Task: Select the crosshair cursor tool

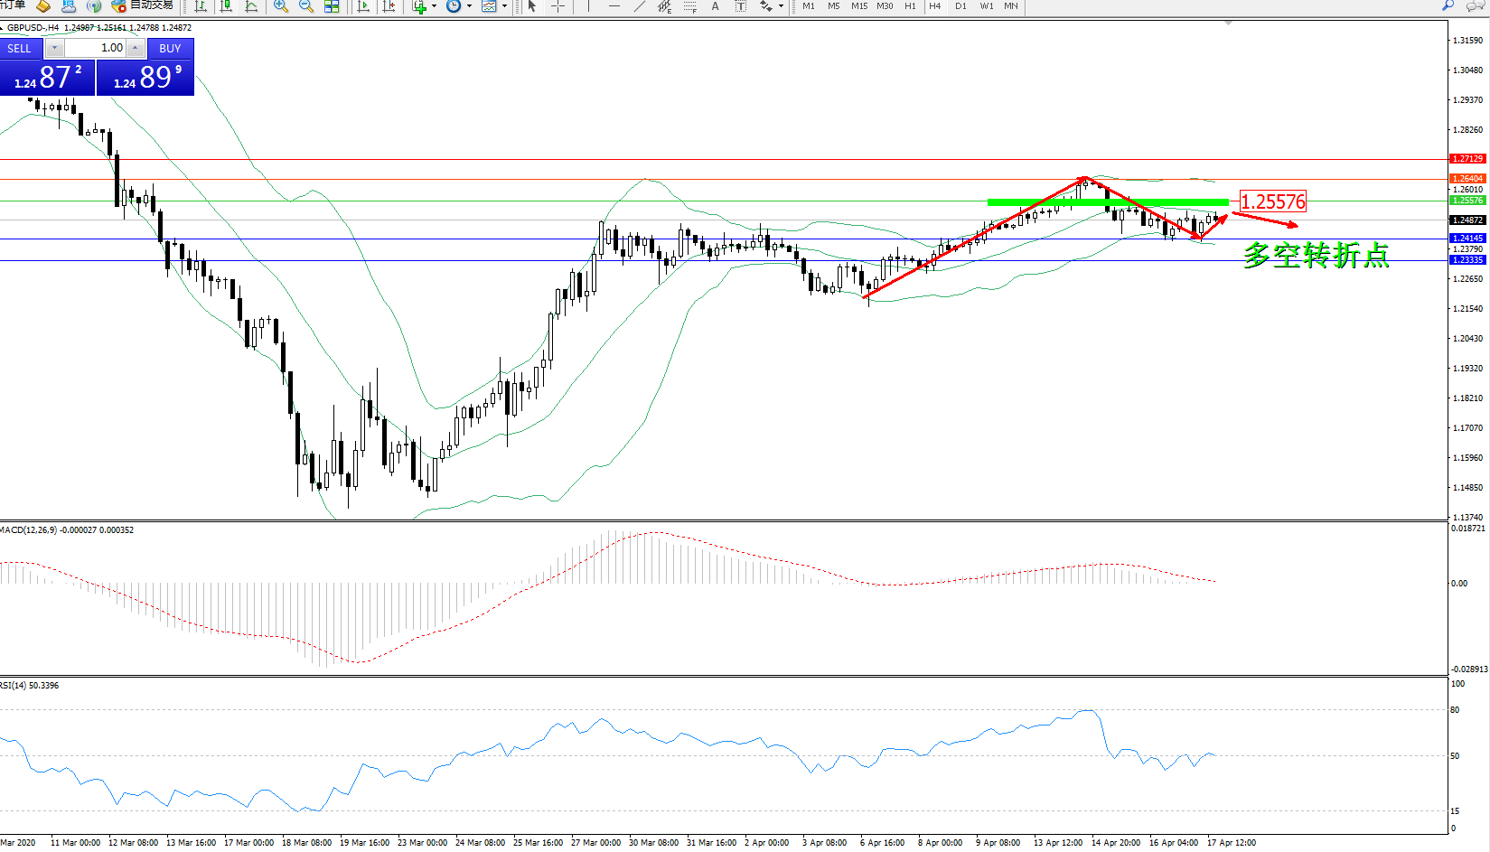Action: (x=558, y=6)
